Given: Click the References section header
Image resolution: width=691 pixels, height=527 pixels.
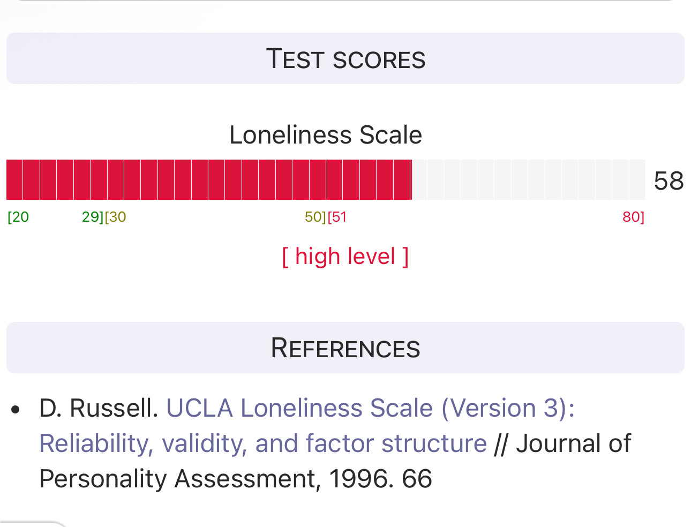Looking at the screenshot, I should coord(345,348).
